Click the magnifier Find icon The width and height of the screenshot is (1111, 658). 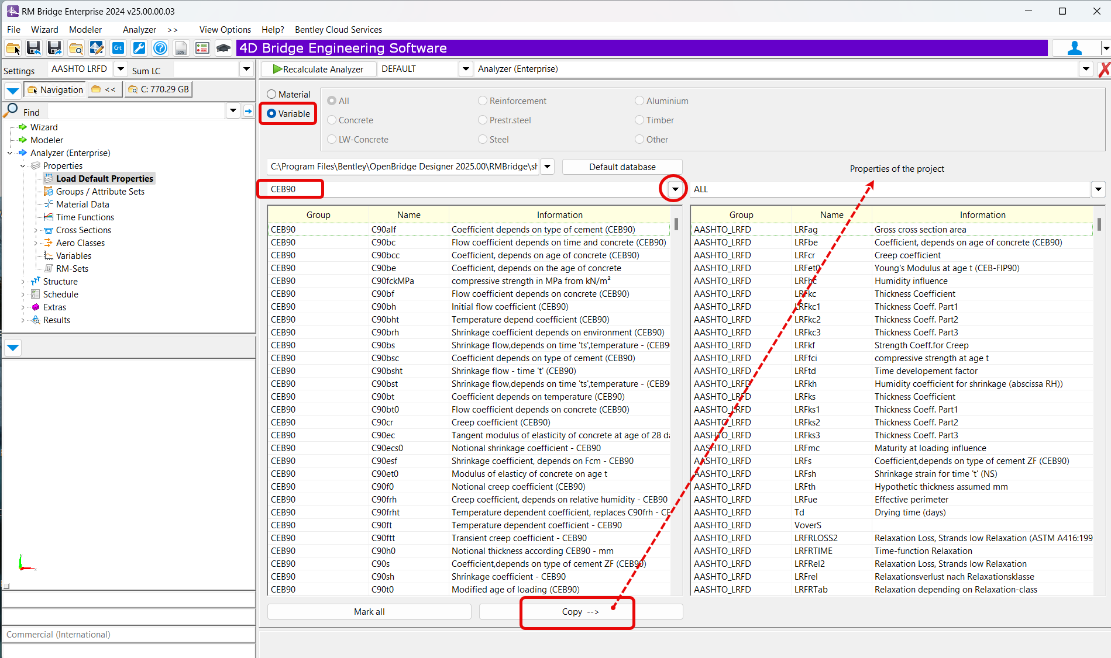pos(11,110)
